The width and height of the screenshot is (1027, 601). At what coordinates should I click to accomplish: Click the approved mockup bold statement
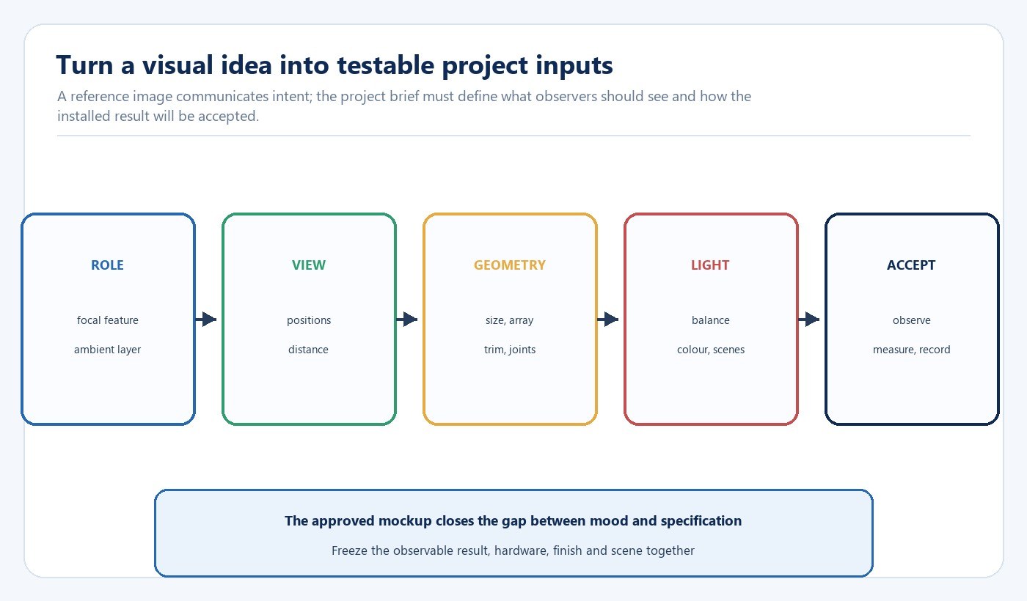513,521
